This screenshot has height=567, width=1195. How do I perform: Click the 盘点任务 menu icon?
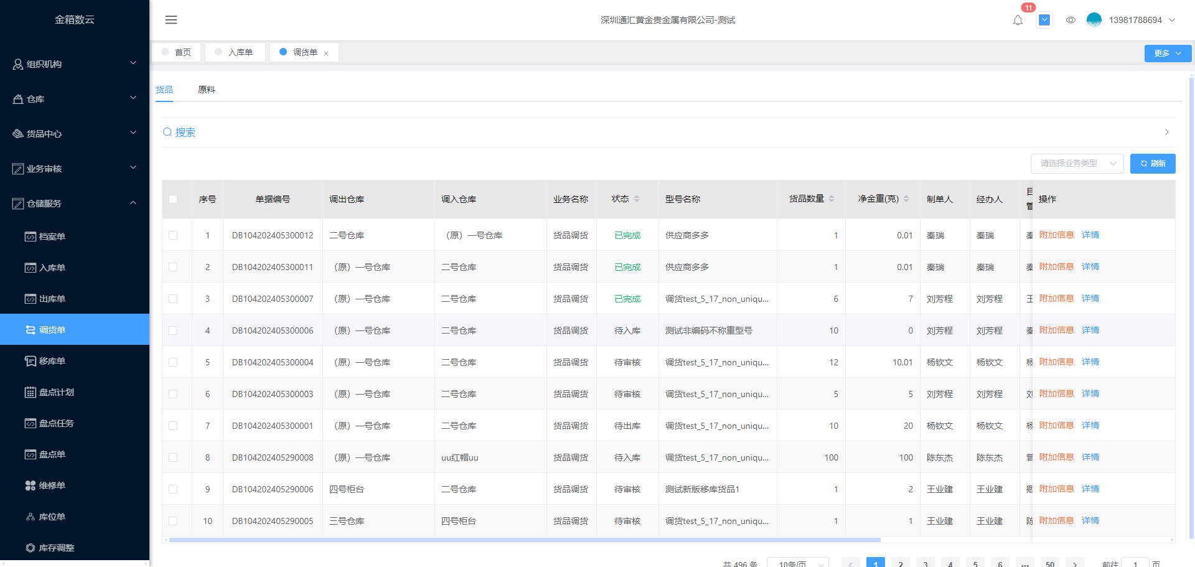click(30, 423)
